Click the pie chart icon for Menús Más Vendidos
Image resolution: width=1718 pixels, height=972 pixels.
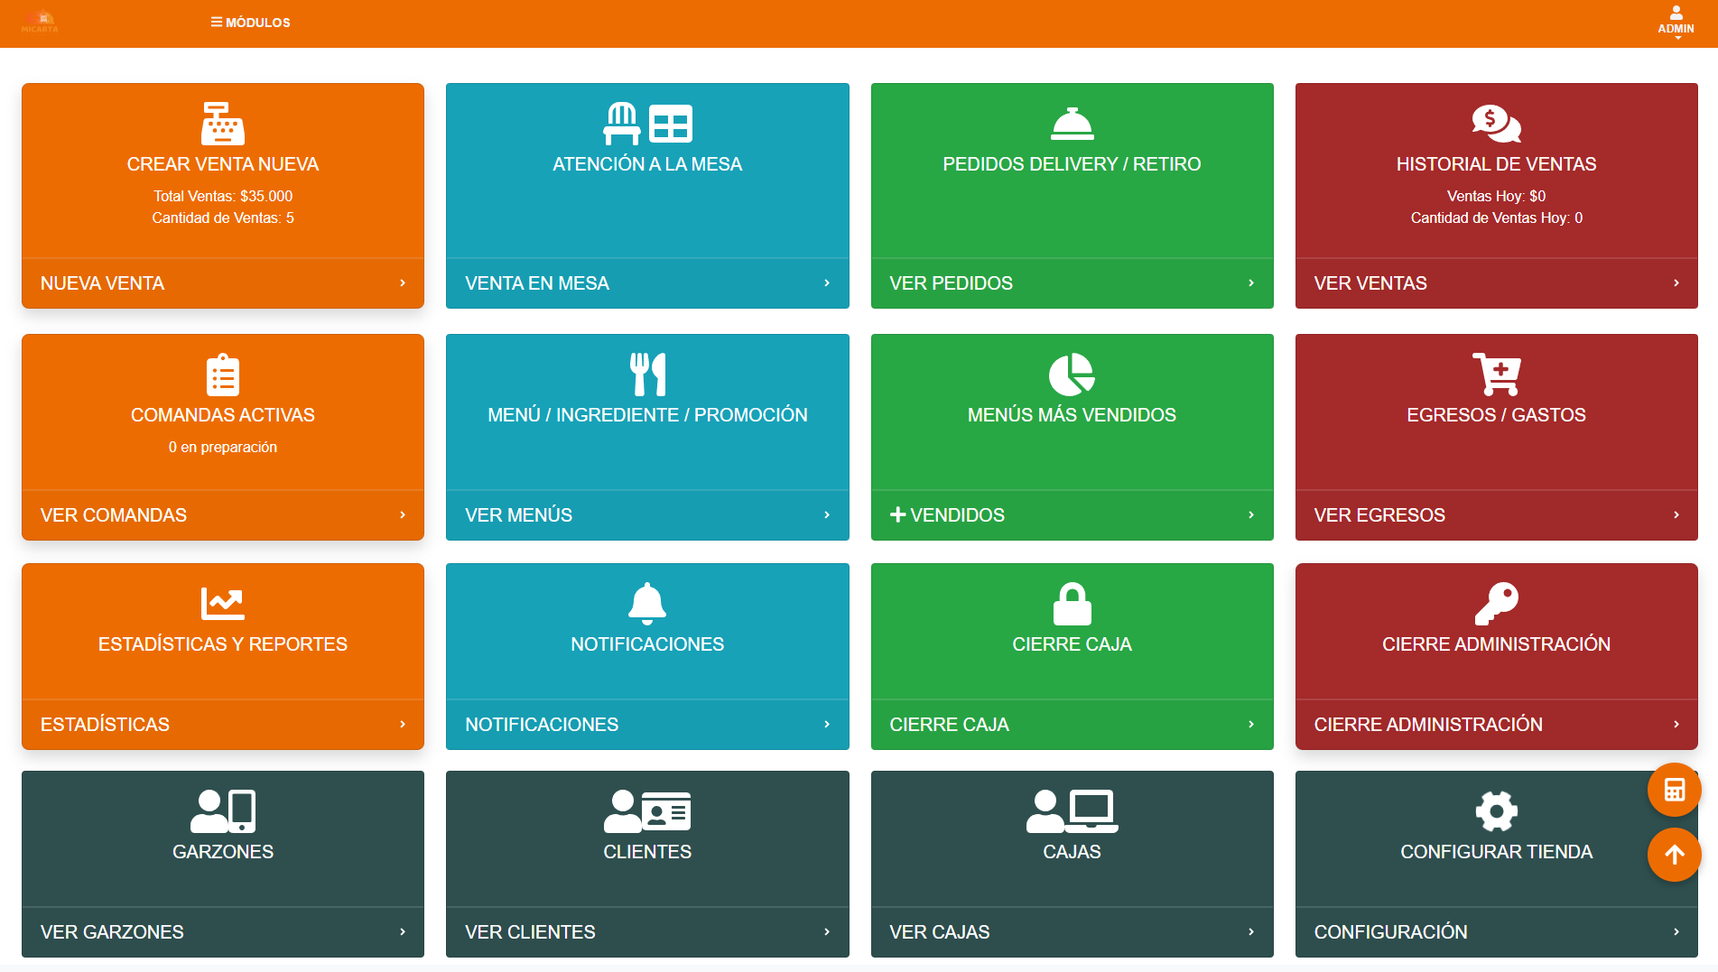coord(1072,375)
